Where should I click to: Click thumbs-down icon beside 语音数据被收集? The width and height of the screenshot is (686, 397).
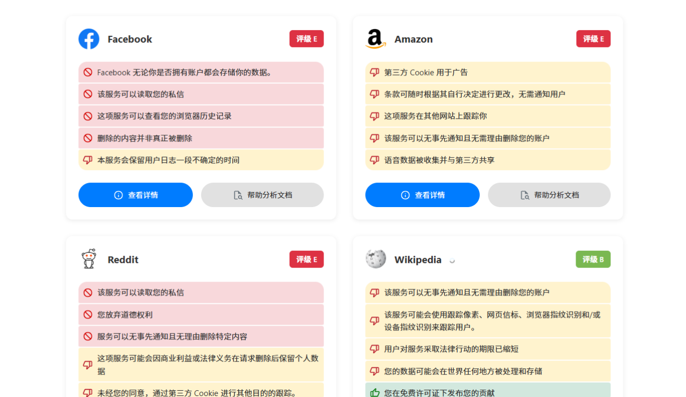375,160
